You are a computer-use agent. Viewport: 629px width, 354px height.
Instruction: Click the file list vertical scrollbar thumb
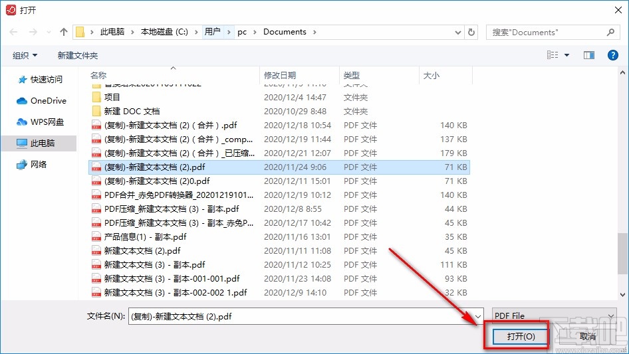(x=622, y=253)
